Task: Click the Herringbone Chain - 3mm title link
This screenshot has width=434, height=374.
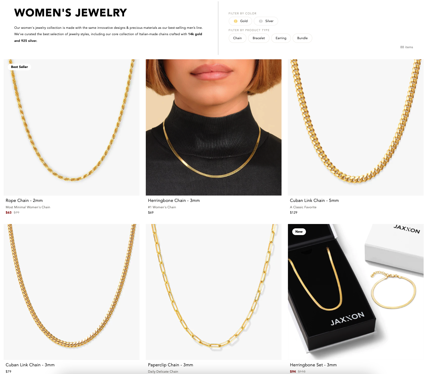Action: (174, 201)
